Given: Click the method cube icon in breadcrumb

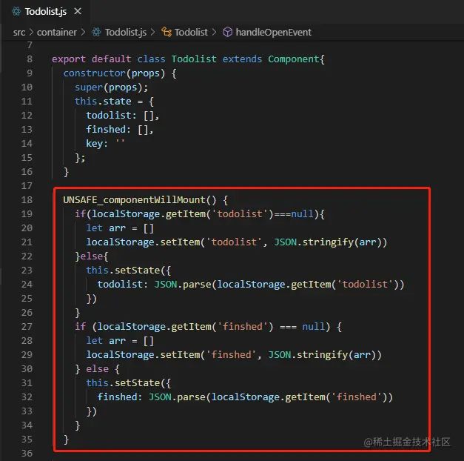Looking at the screenshot, I should point(227,32).
